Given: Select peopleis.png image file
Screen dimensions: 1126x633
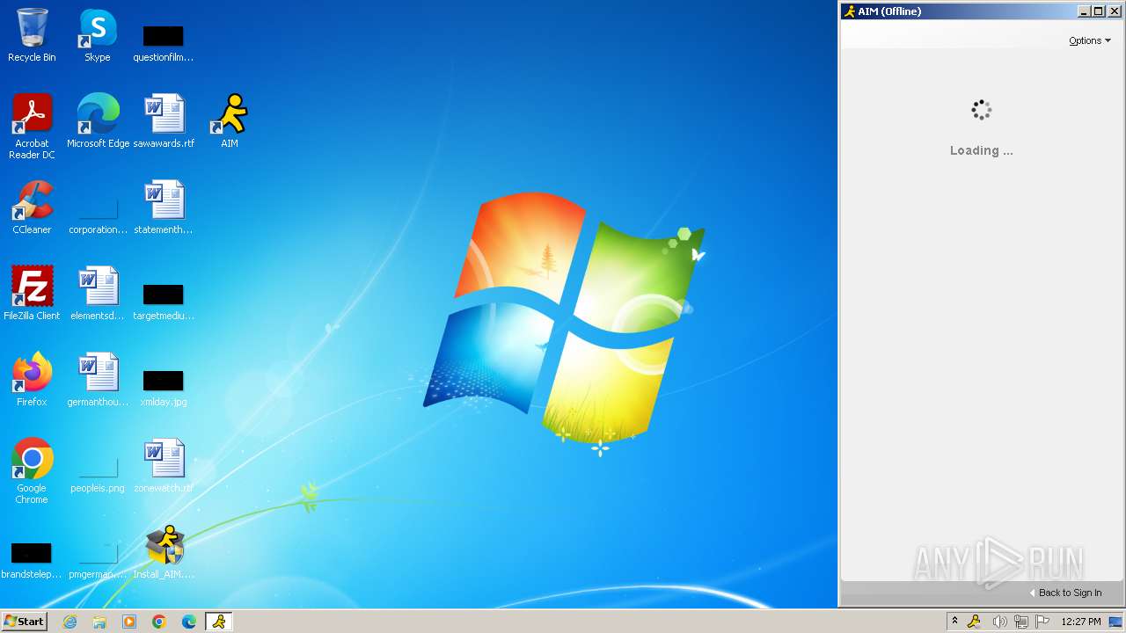Looking at the screenshot, I should (x=98, y=475).
